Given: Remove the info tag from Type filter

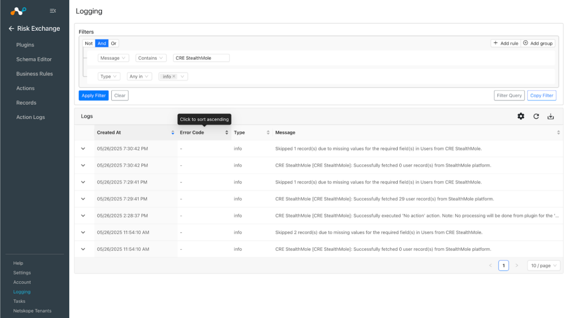Looking at the screenshot, I should tap(174, 76).
